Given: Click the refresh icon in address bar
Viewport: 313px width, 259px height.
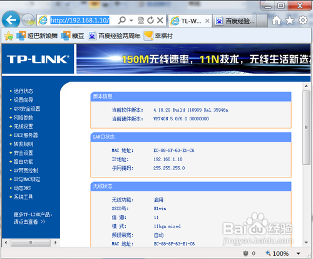Looking at the screenshot, I should pos(150,20).
